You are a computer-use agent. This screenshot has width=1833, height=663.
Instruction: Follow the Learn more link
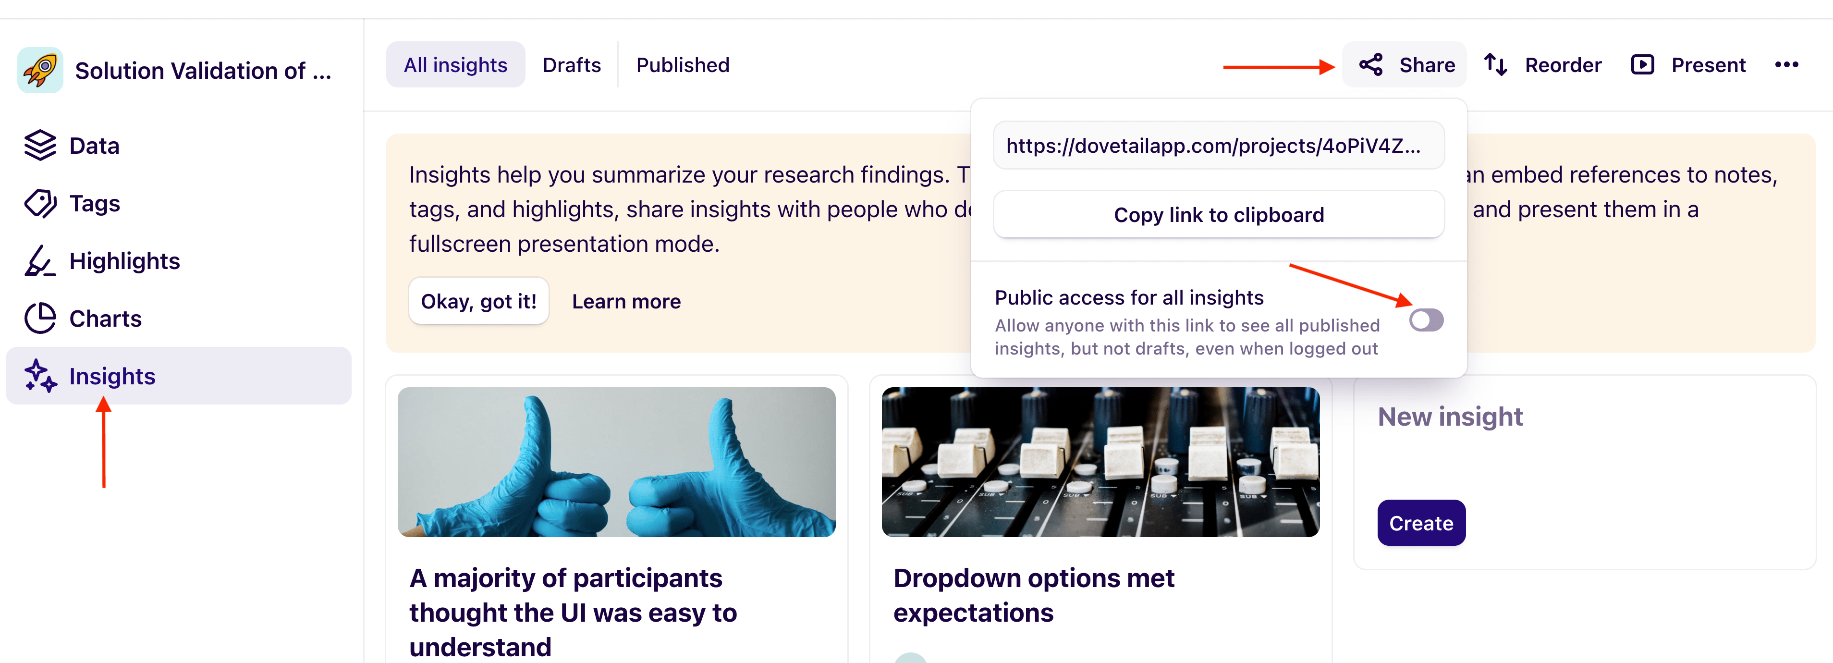click(x=626, y=301)
